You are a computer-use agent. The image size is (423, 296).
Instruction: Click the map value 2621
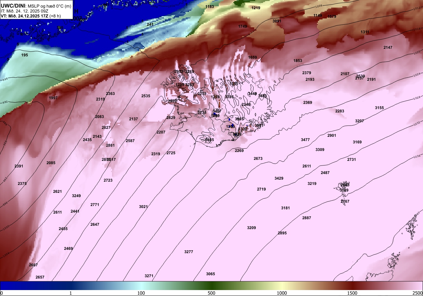click(x=58, y=192)
